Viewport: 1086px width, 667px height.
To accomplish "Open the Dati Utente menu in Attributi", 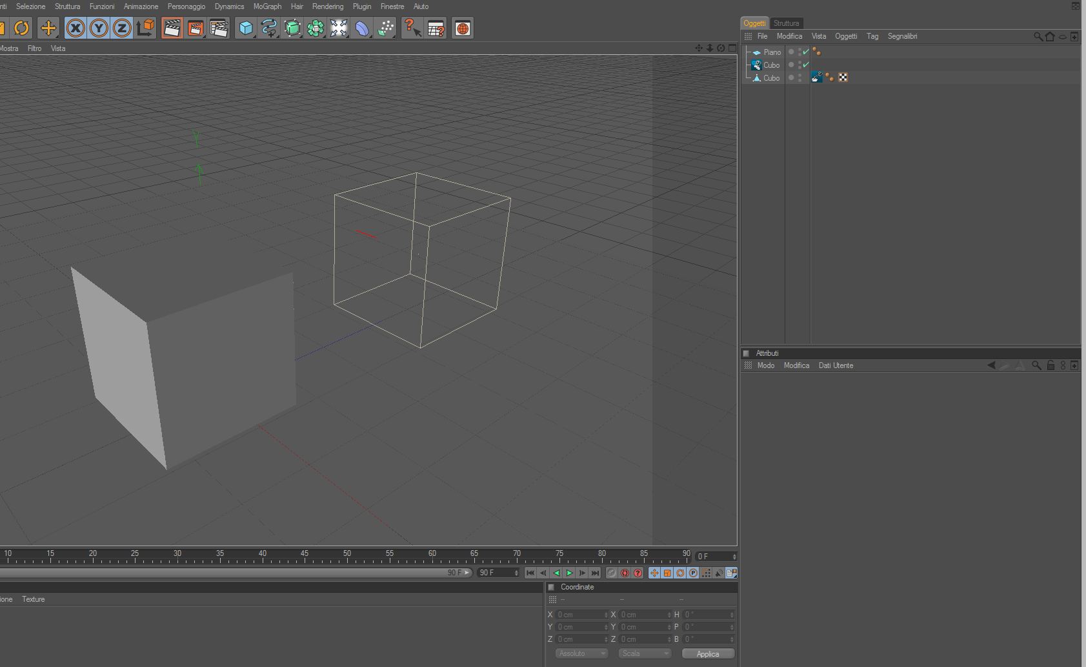I will 836,365.
